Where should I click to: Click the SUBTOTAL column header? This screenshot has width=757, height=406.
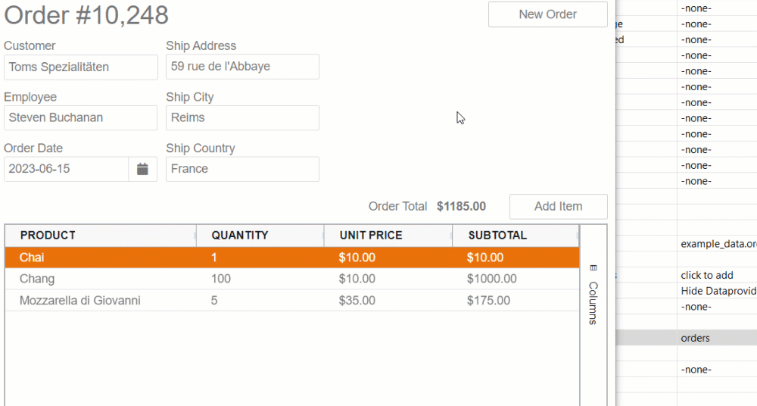coord(497,236)
